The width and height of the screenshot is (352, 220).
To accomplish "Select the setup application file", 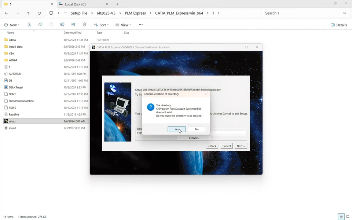I will [46, 121].
